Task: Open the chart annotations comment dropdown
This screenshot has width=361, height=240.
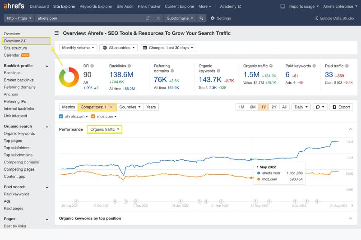Action: pyautogui.click(x=320, y=107)
